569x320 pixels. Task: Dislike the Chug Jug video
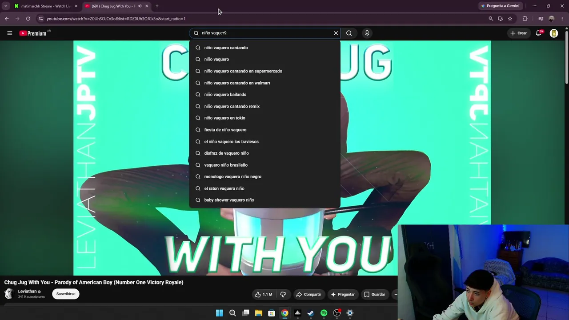click(x=283, y=294)
